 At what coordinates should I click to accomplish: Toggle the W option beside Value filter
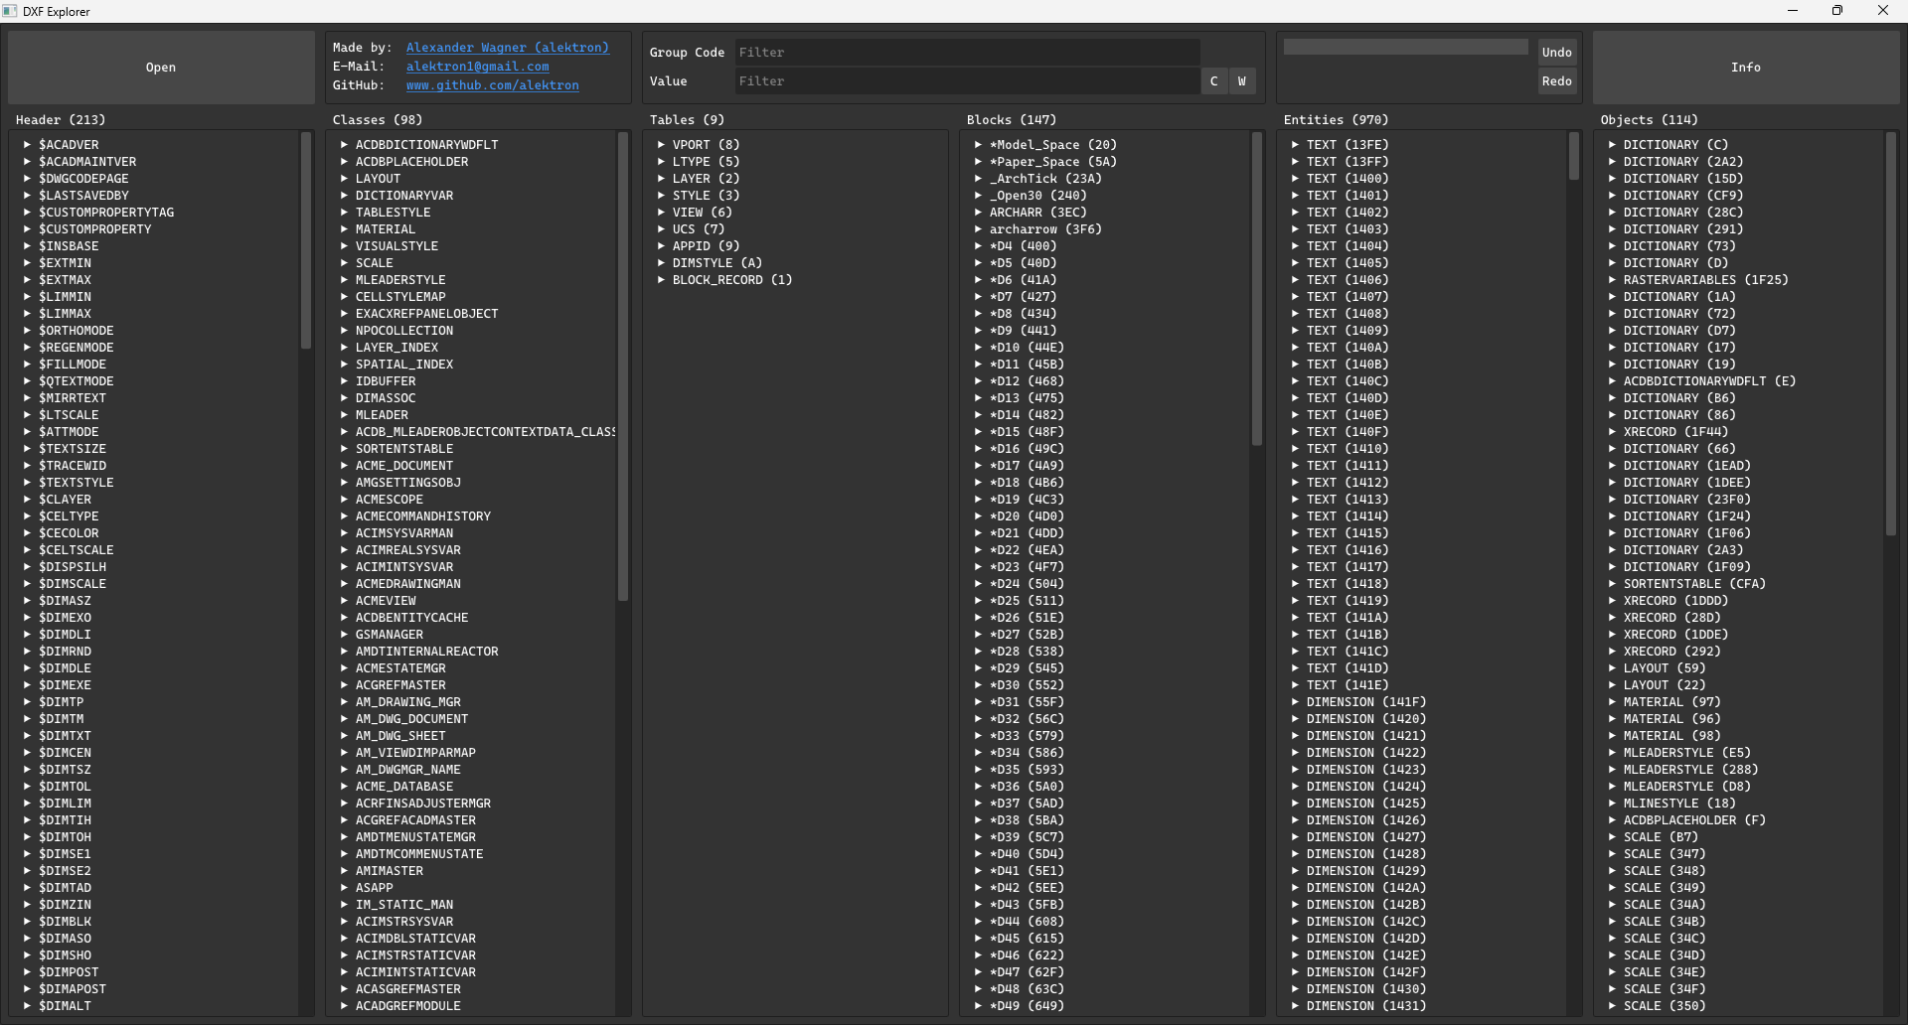click(1242, 81)
